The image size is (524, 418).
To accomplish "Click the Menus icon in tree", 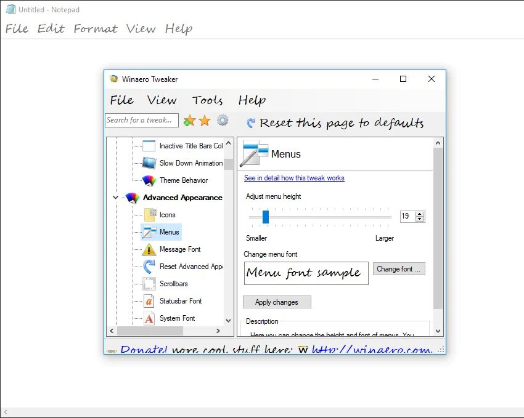I will [x=149, y=232].
